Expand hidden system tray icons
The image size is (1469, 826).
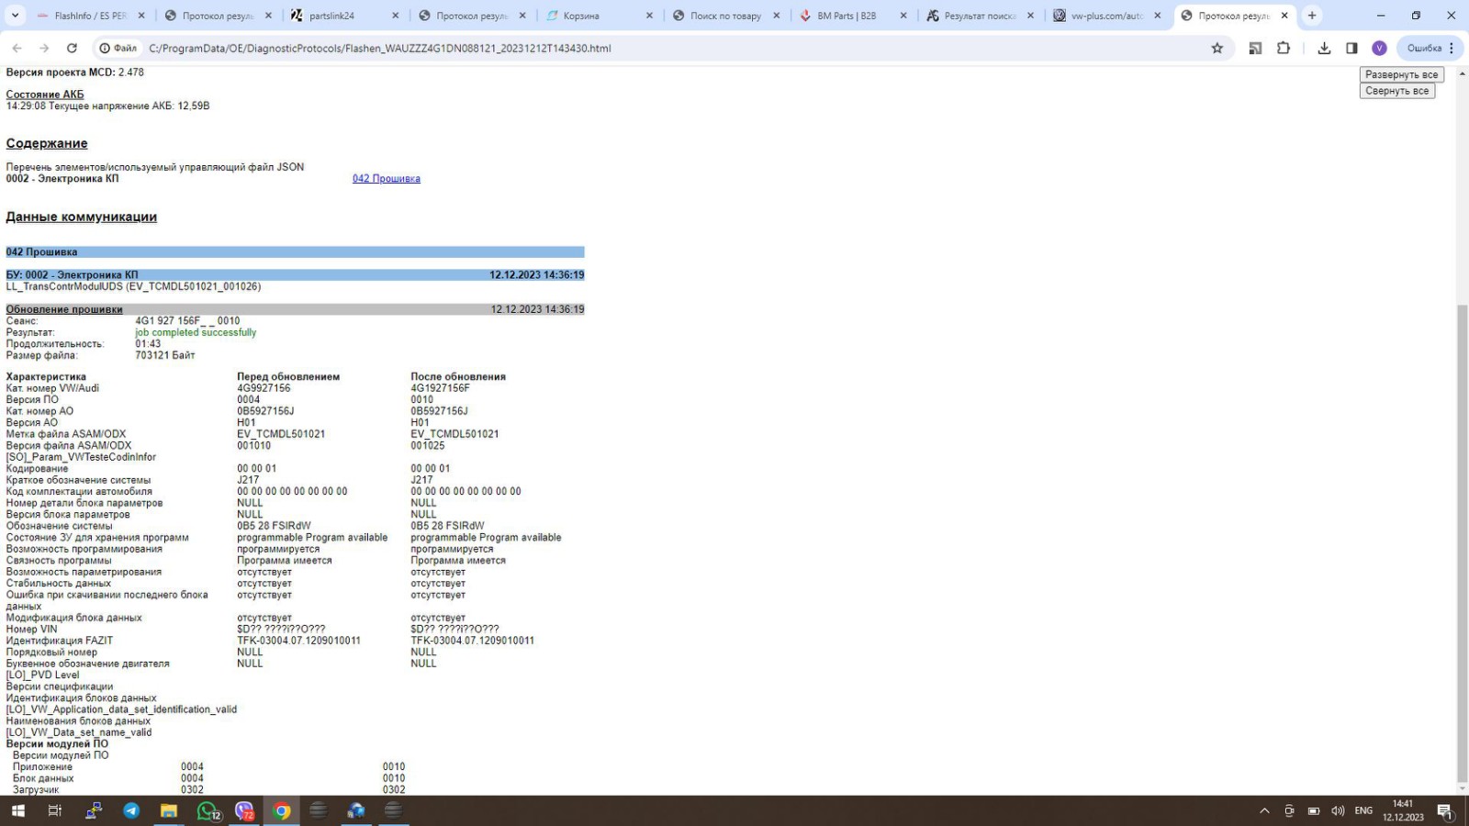click(1264, 810)
